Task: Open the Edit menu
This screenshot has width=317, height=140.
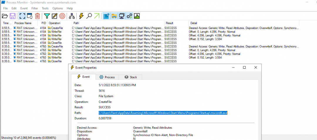Action: click(14, 8)
